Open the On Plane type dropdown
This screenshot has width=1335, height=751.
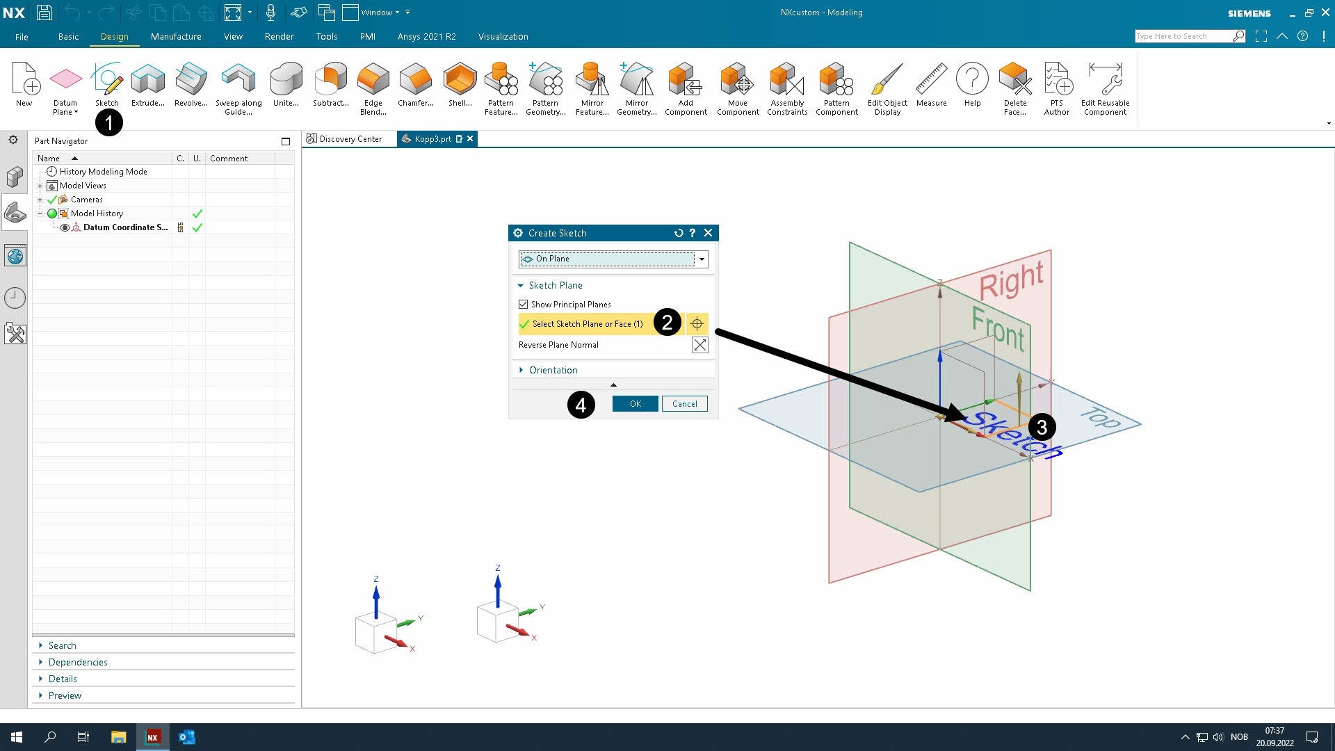702,259
